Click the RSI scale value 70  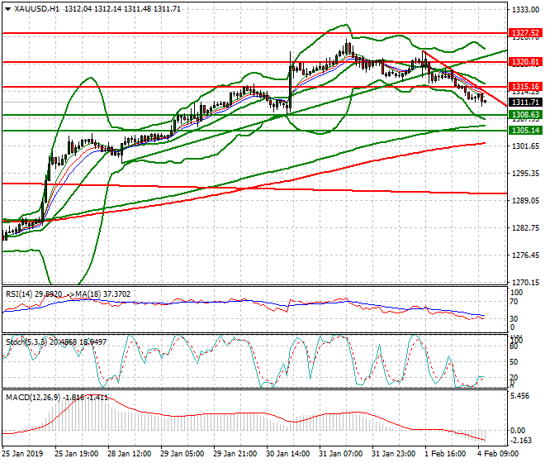[514, 302]
